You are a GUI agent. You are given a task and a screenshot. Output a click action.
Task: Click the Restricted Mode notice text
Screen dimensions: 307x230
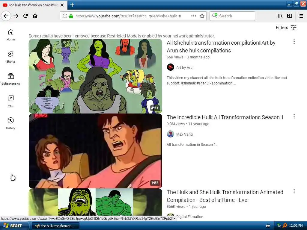click(122, 36)
